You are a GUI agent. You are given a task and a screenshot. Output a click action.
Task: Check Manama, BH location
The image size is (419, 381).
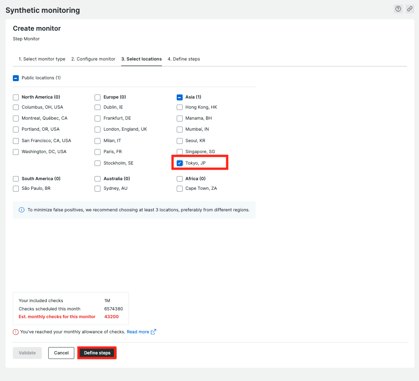(x=179, y=118)
